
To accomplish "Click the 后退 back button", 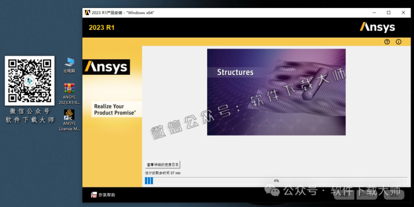I will [344, 195].
